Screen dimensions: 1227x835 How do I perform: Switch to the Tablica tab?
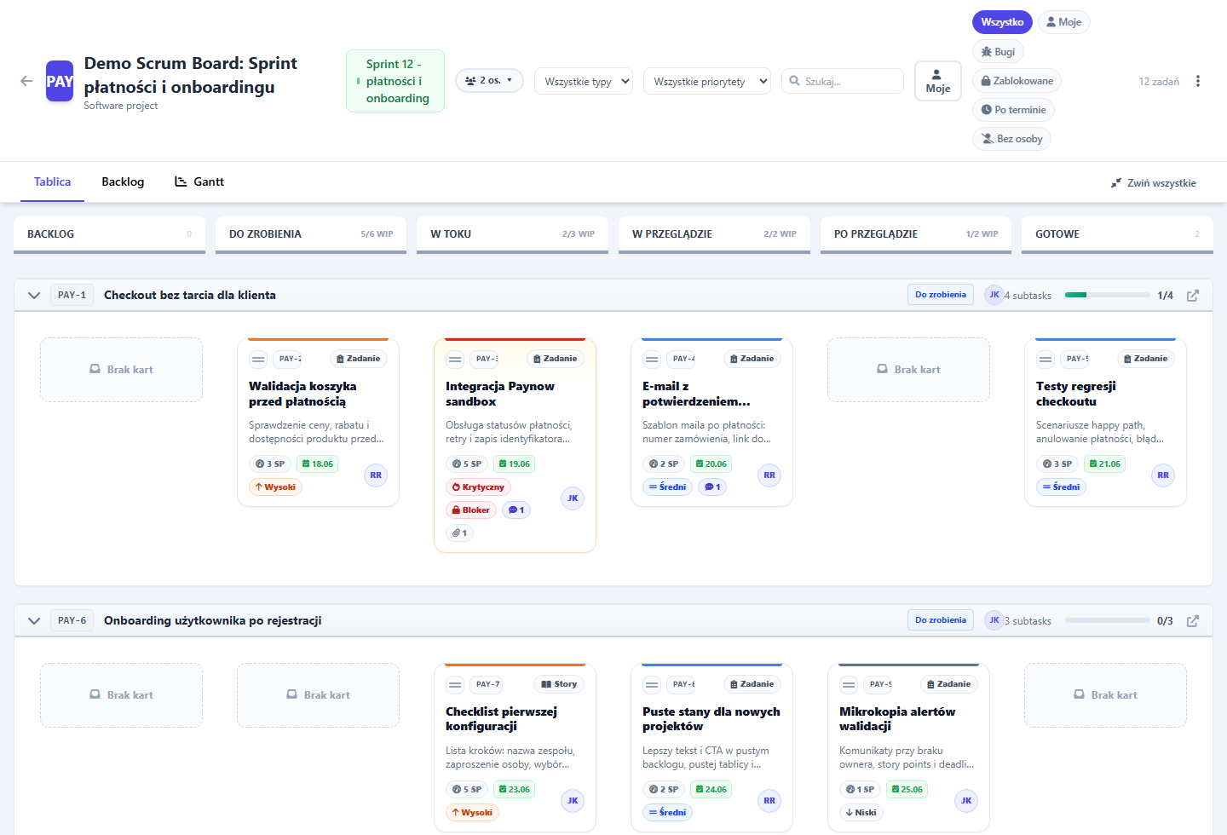(52, 182)
